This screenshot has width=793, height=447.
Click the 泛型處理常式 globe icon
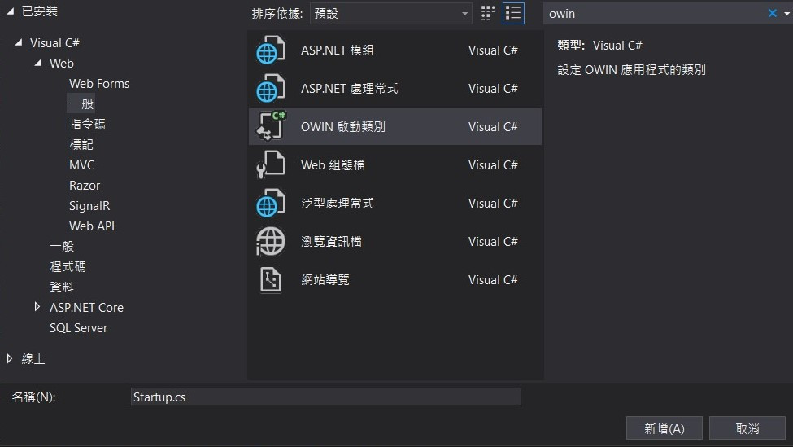point(270,203)
